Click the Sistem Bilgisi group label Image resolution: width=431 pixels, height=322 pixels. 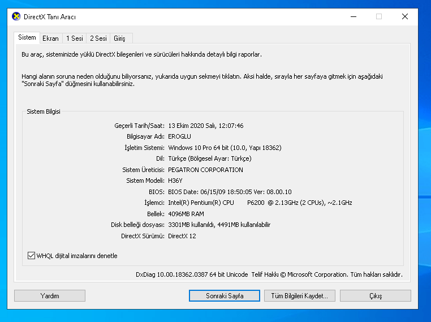(44, 111)
